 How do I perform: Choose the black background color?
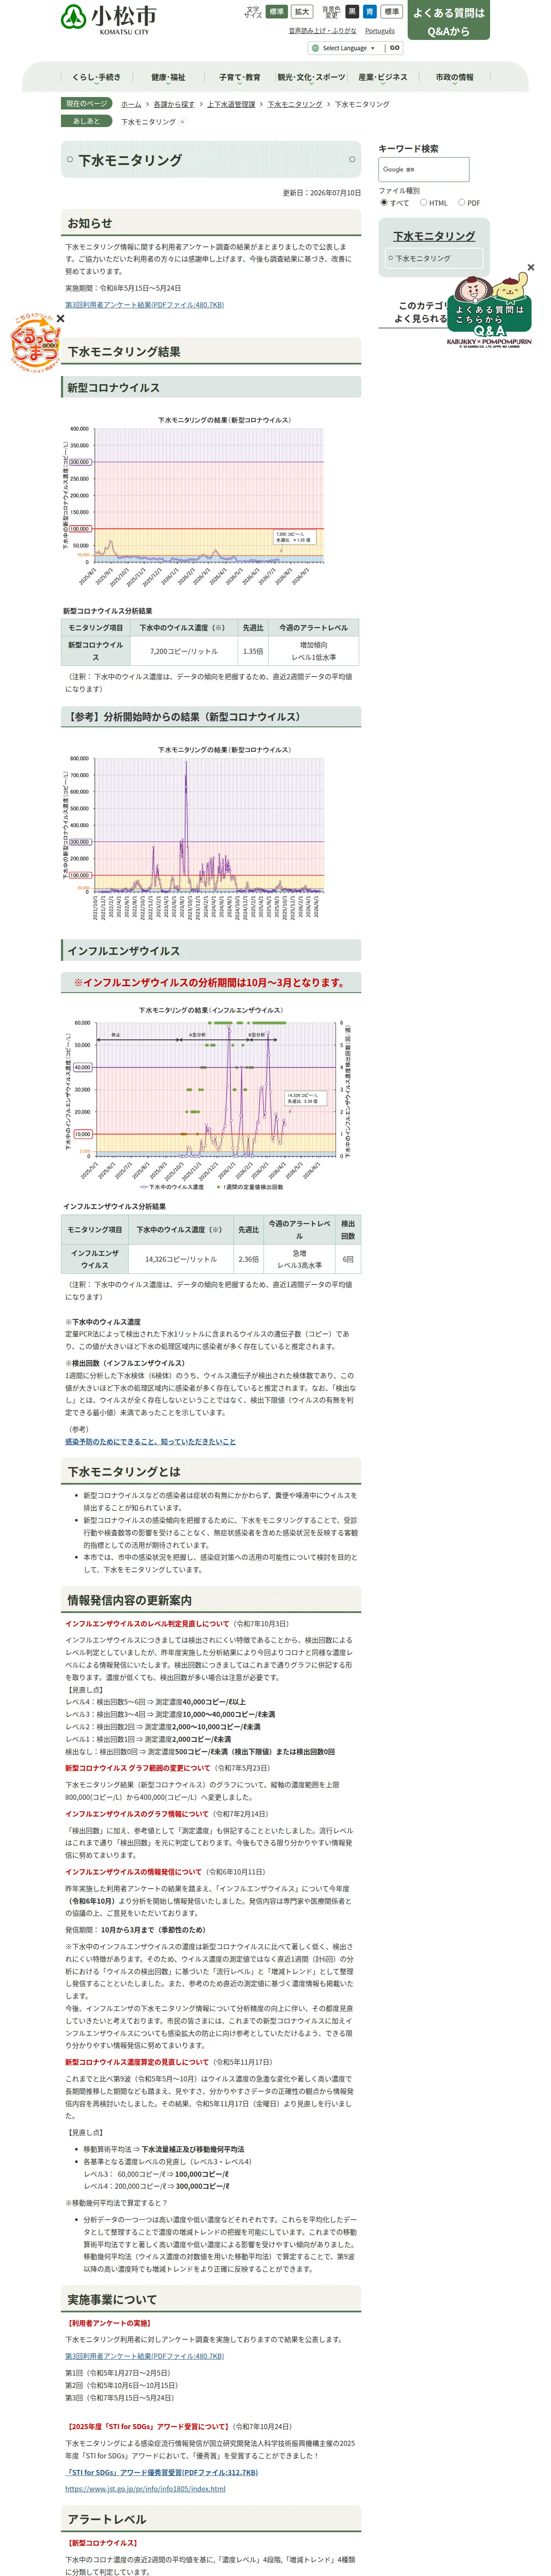(x=352, y=12)
